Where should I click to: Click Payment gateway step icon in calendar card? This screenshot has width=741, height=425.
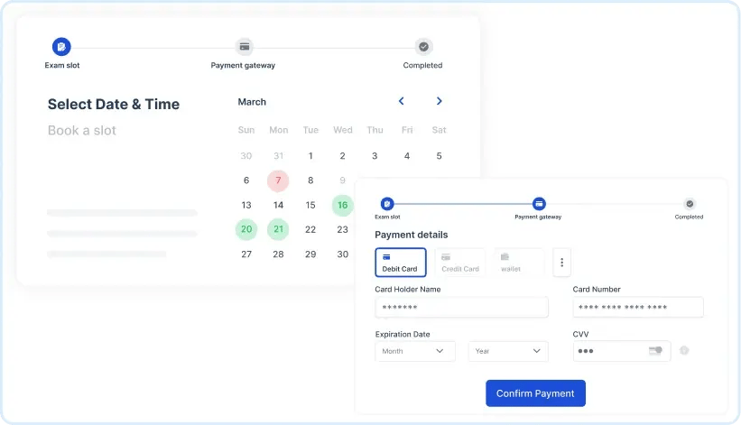pyautogui.click(x=245, y=47)
